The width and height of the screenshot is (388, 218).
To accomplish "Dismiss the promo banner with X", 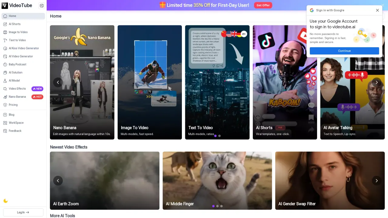I will coord(383,5).
